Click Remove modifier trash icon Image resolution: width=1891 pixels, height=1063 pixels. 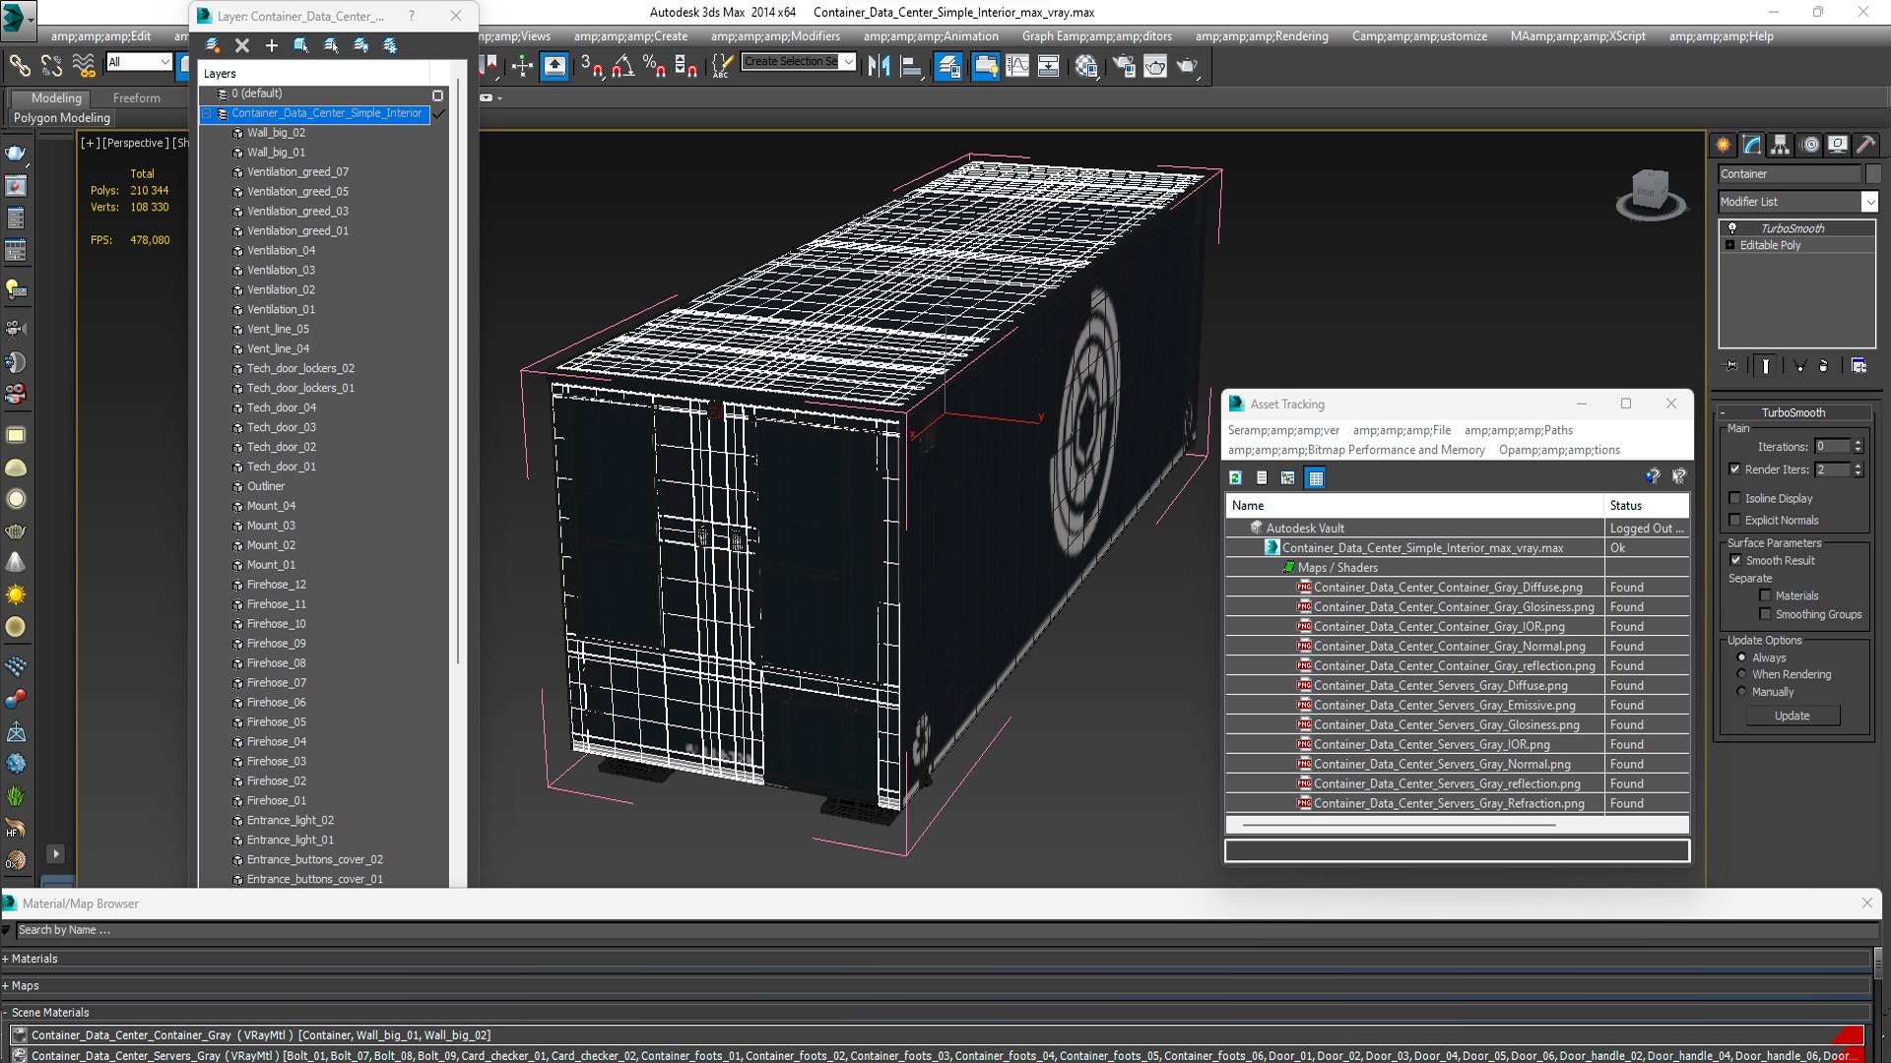(x=1823, y=366)
